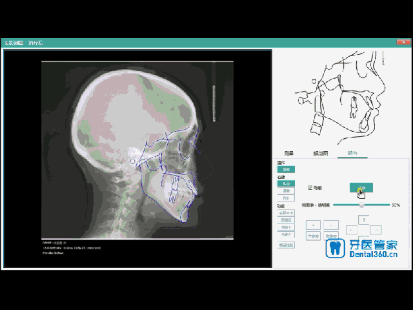Switch to the 测量 tab

(289, 153)
